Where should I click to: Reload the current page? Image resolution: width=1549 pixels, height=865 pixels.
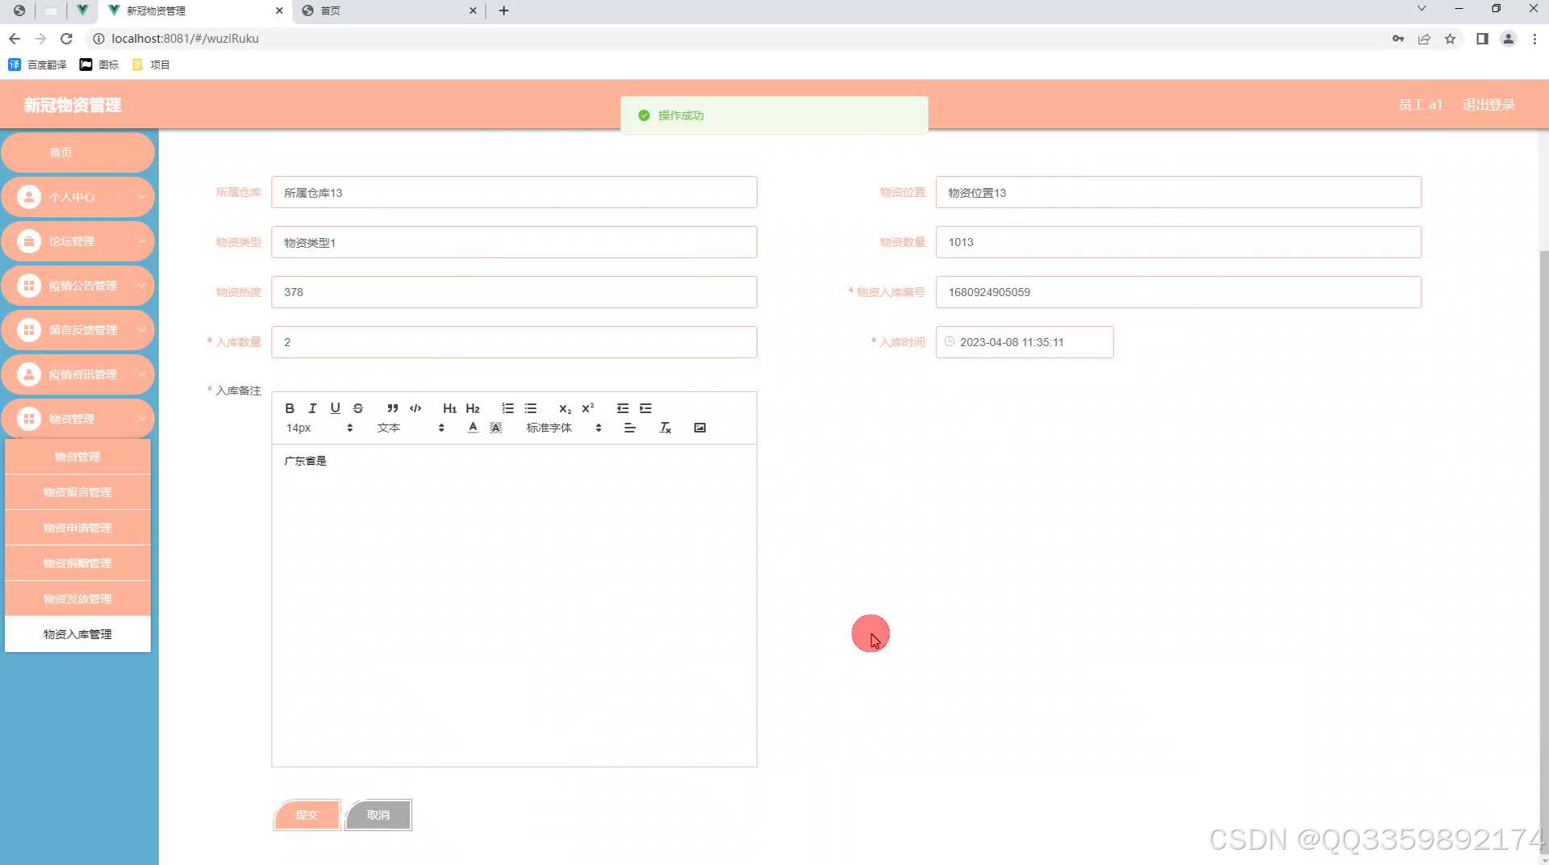[67, 39]
